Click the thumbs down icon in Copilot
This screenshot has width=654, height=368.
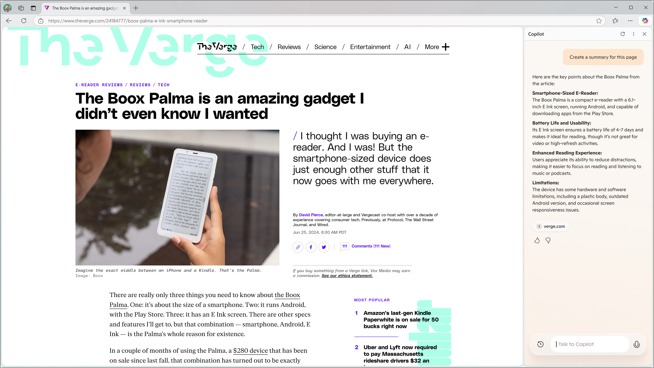click(x=548, y=240)
